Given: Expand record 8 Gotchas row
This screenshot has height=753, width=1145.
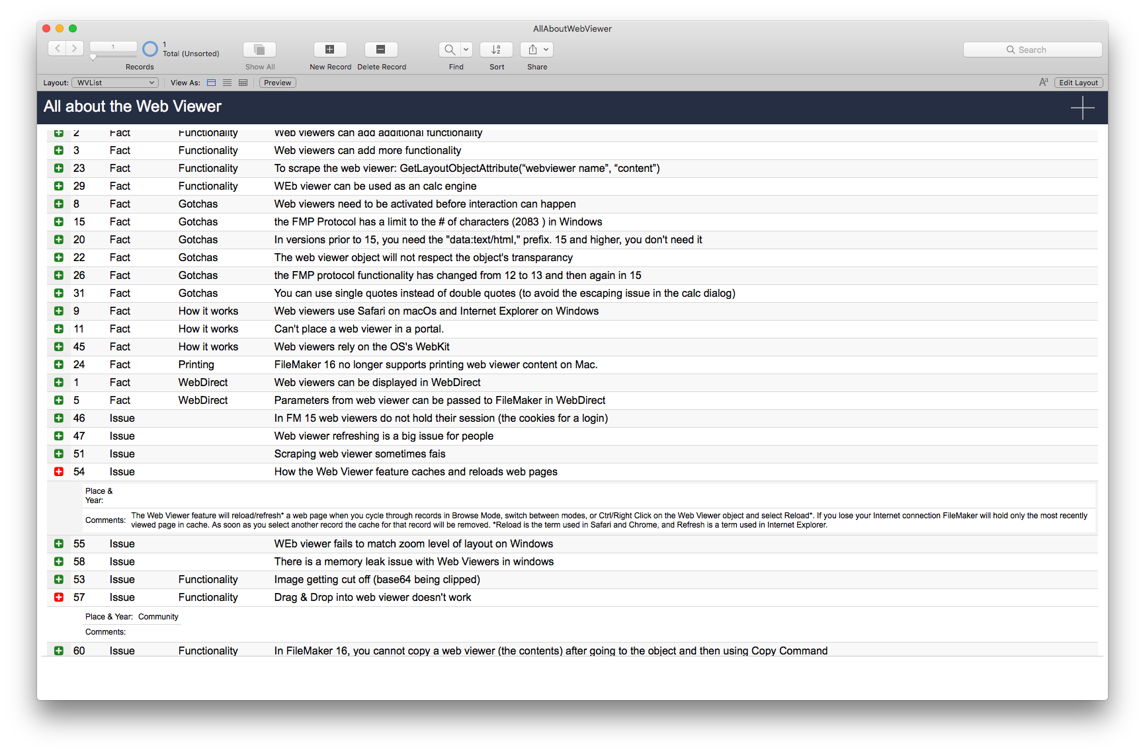Looking at the screenshot, I should pos(59,204).
